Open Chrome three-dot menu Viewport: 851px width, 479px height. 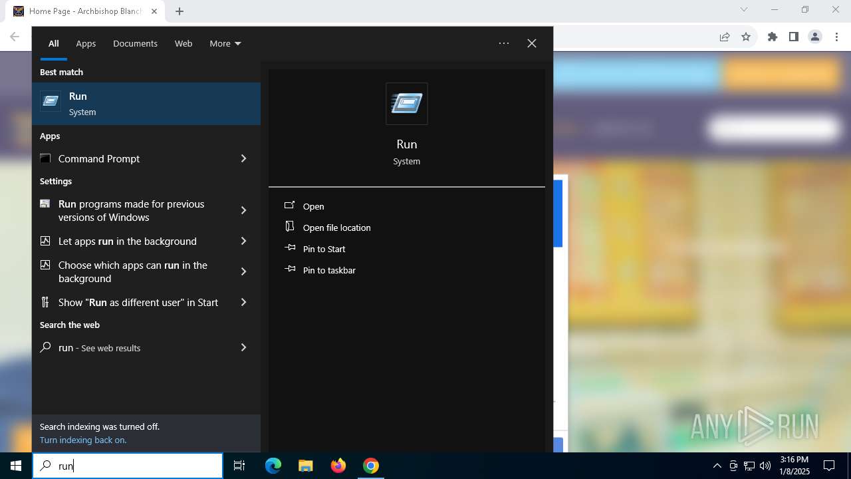click(x=836, y=37)
